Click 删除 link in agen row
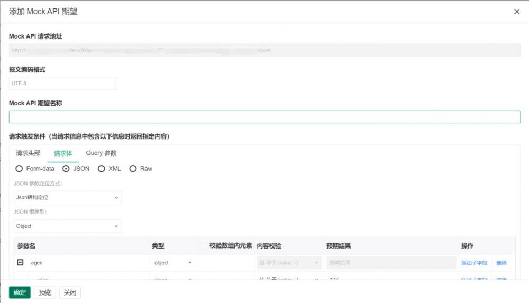 pos(501,263)
